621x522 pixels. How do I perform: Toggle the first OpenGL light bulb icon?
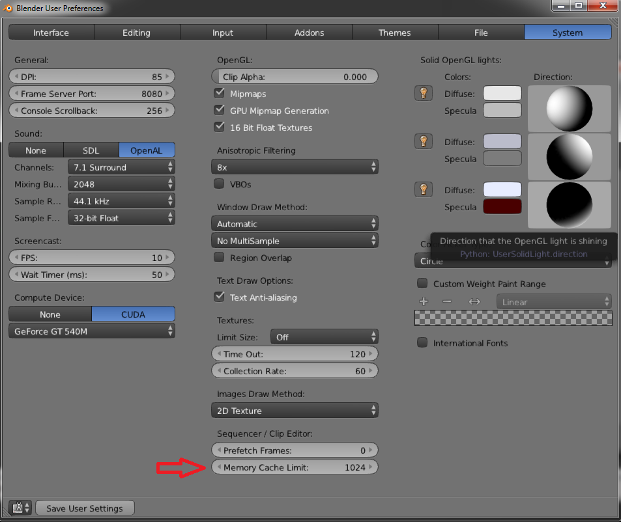coord(424,93)
